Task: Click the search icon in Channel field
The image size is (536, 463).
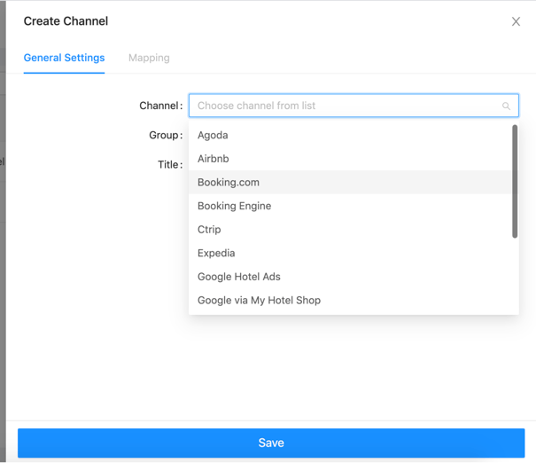Action: (506, 106)
